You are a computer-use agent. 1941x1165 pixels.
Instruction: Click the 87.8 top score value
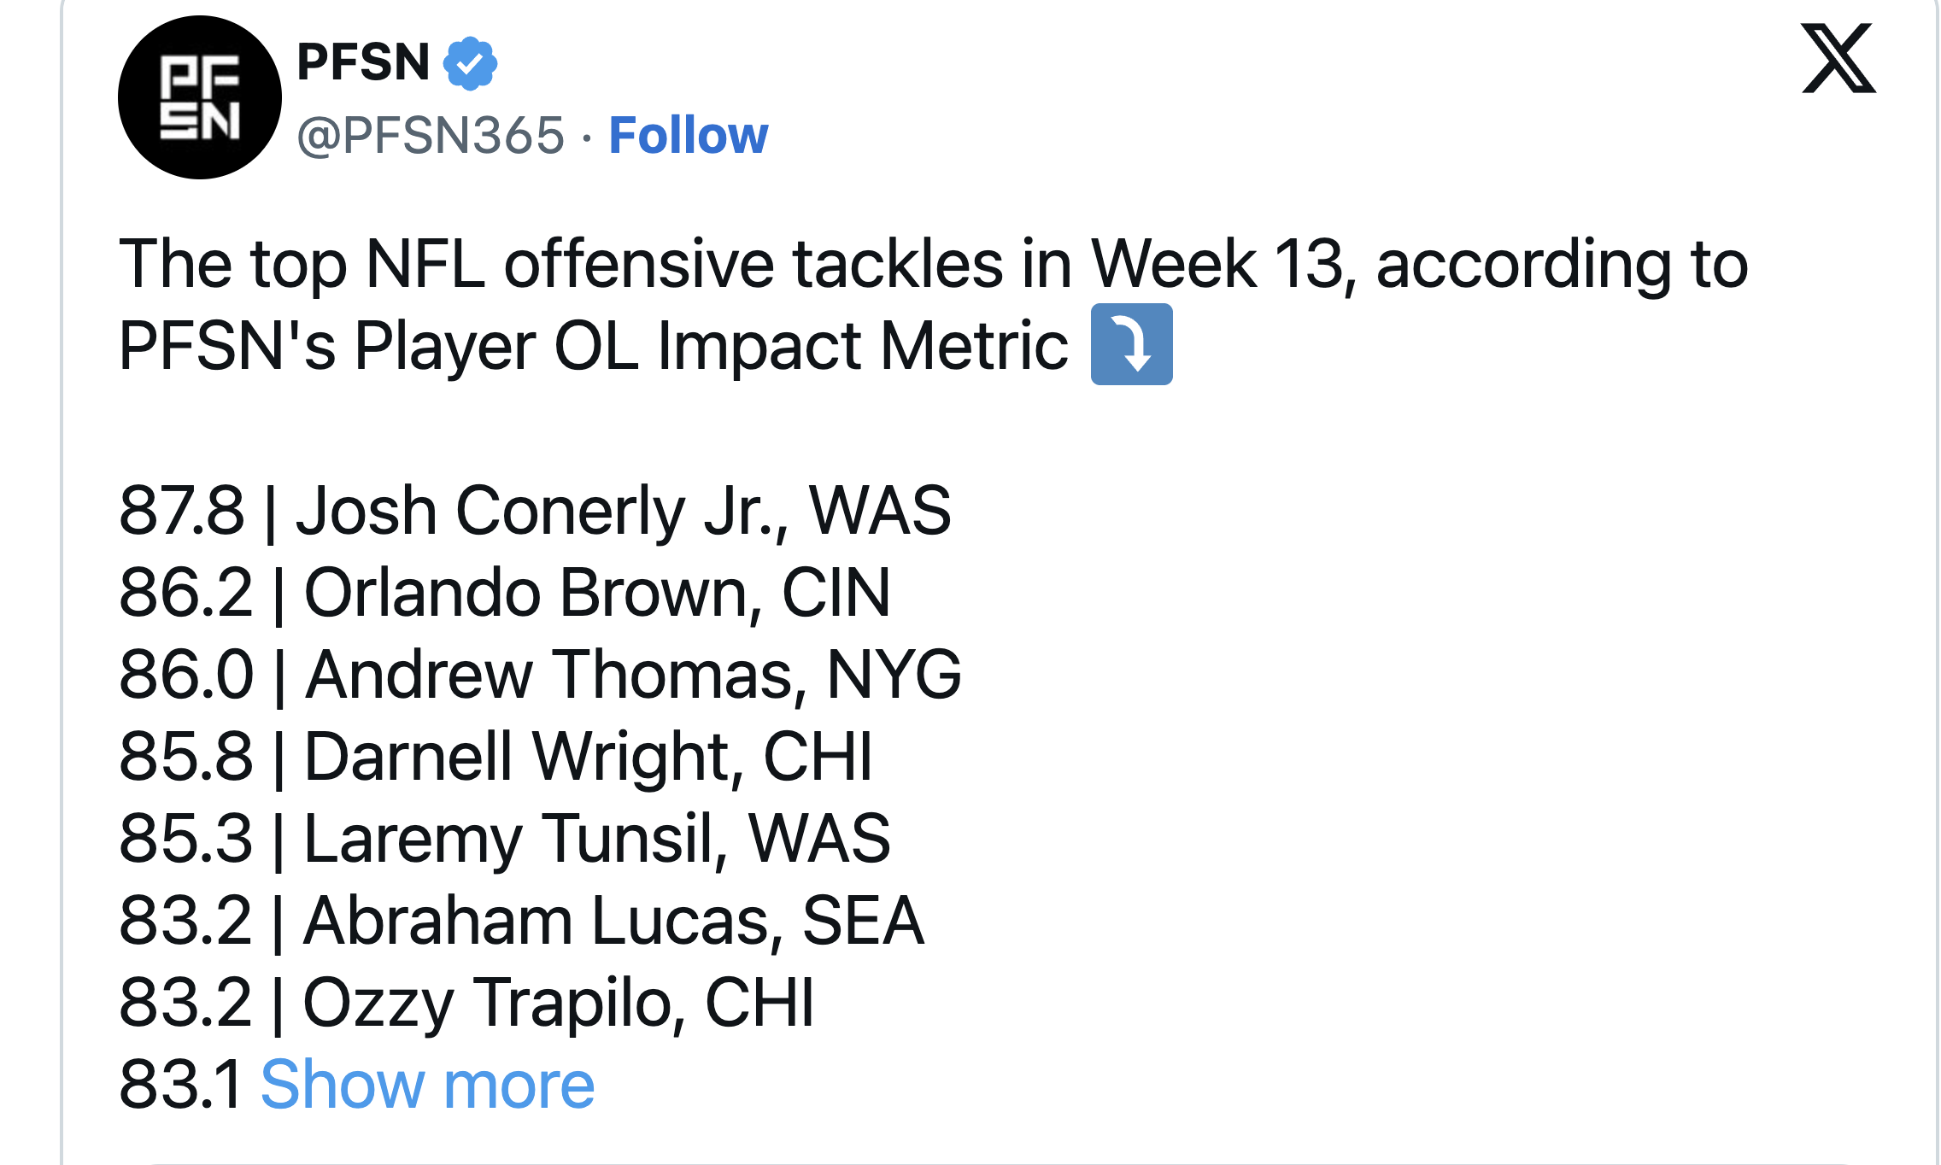[x=181, y=511]
